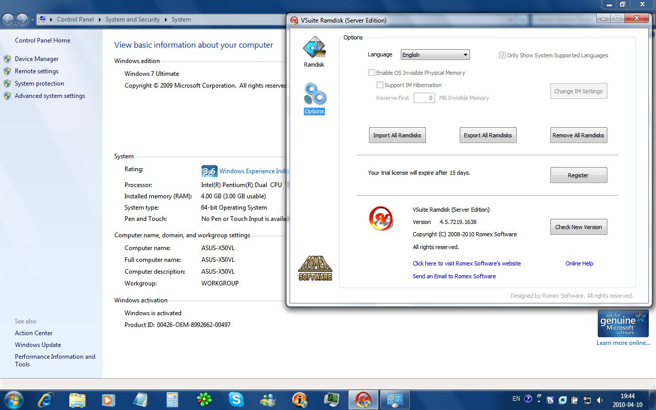This screenshot has height=410, width=656.
Task: Open the Romex Software website link
Action: [x=467, y=263]
